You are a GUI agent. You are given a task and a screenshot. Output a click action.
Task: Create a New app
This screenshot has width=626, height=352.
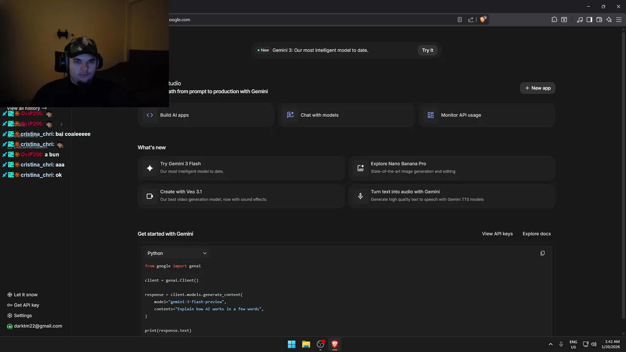(537, 88)
